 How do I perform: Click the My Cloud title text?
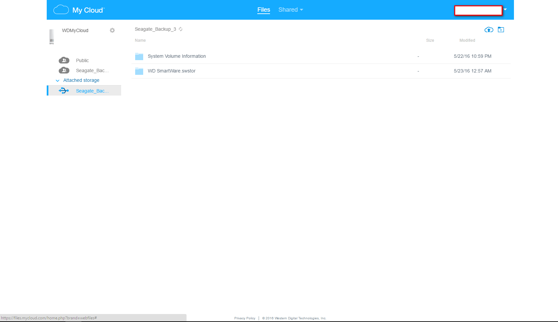[x=88, y=10]
